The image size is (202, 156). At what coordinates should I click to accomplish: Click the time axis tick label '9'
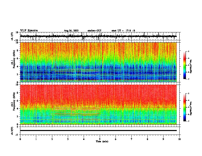[x=163, y=139]
